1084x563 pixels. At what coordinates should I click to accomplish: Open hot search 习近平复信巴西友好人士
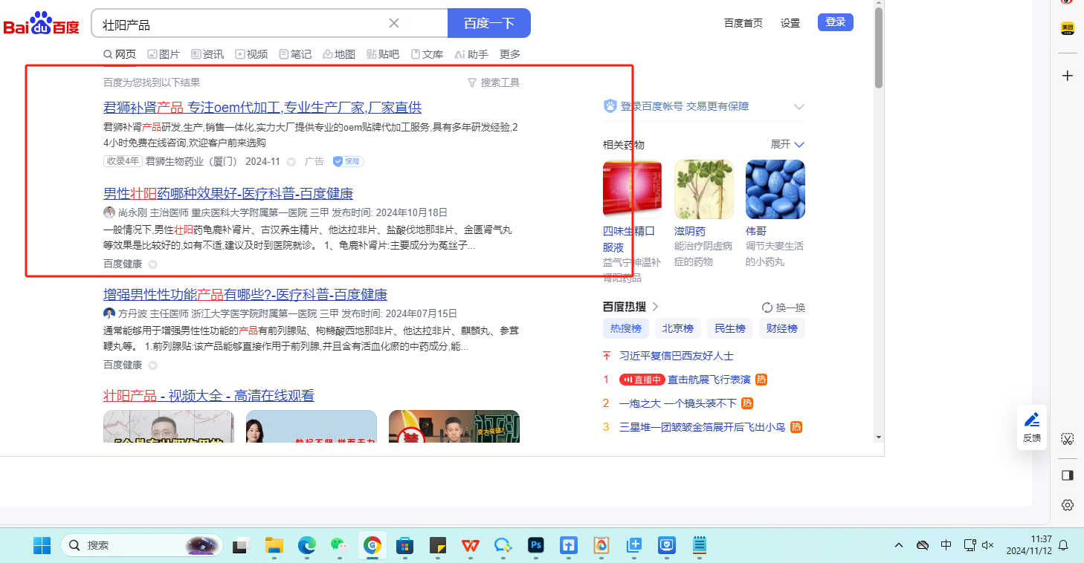[677, 356]
